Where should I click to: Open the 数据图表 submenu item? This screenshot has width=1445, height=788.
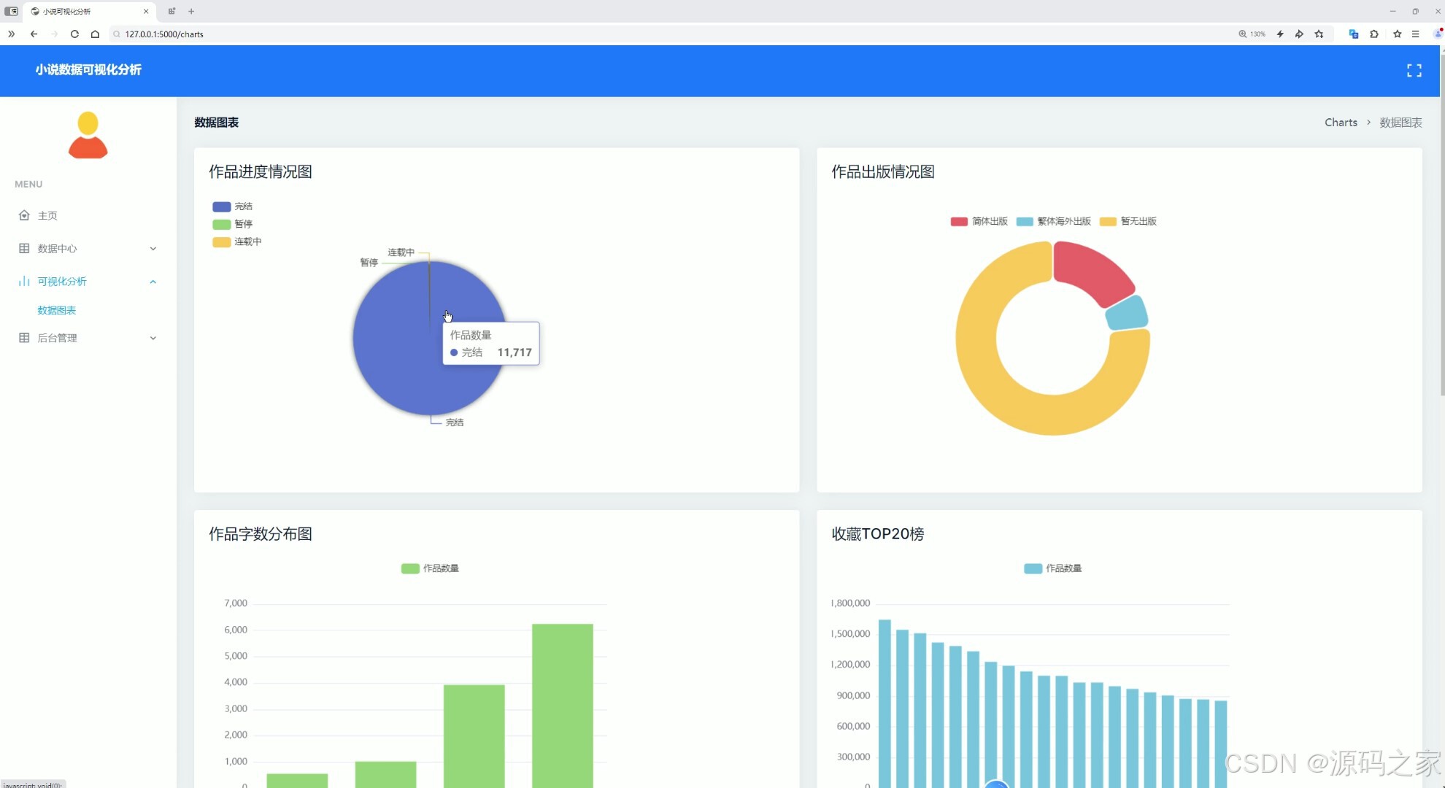[x=57, y=310]
